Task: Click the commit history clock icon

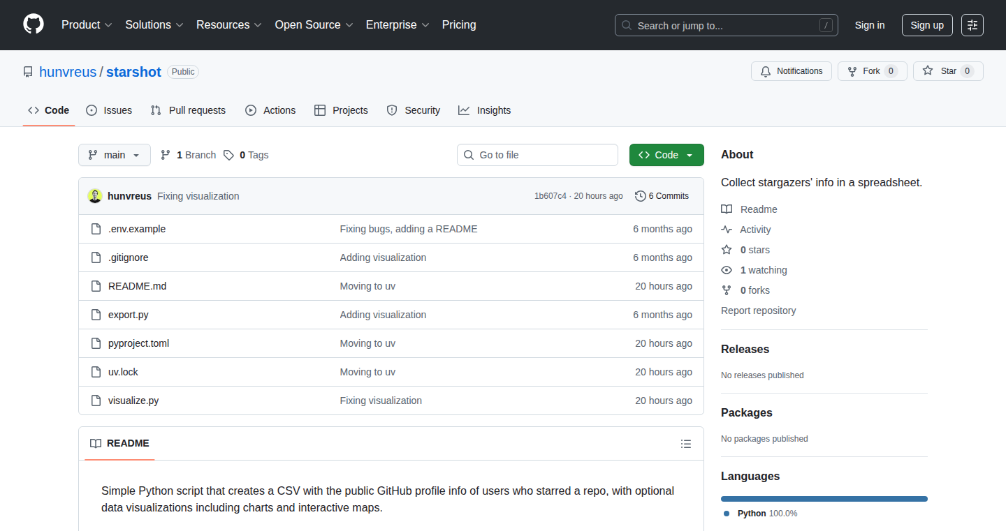Action: click(x=641, y=196)
